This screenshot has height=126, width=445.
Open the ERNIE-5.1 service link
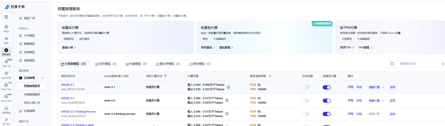pyautogui.click(x=68, y=85)
